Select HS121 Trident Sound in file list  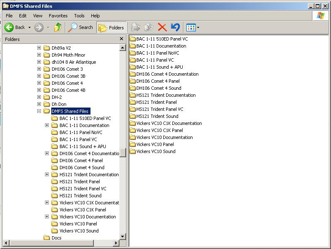point(157,116)
